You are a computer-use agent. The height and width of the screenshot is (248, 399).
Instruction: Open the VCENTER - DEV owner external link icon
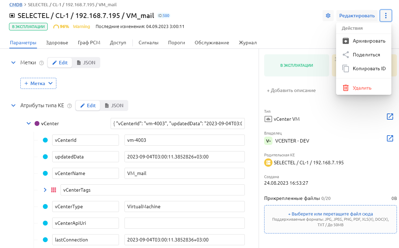pos(390,138)
